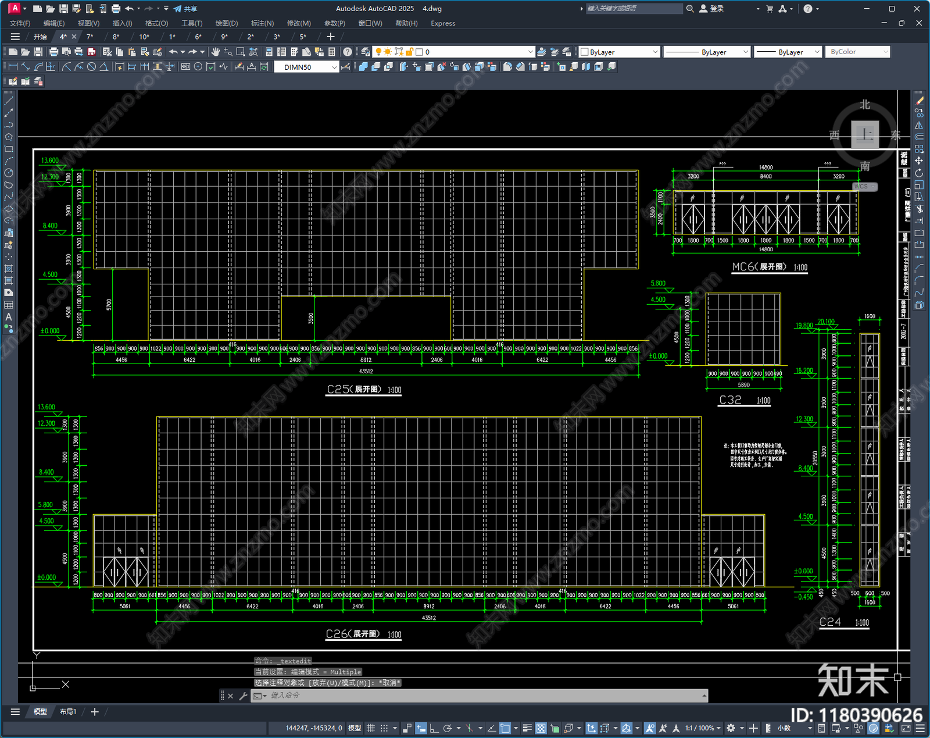Click the Pan hand tool icon
The image size is (930, 738).
click(216, 52)
